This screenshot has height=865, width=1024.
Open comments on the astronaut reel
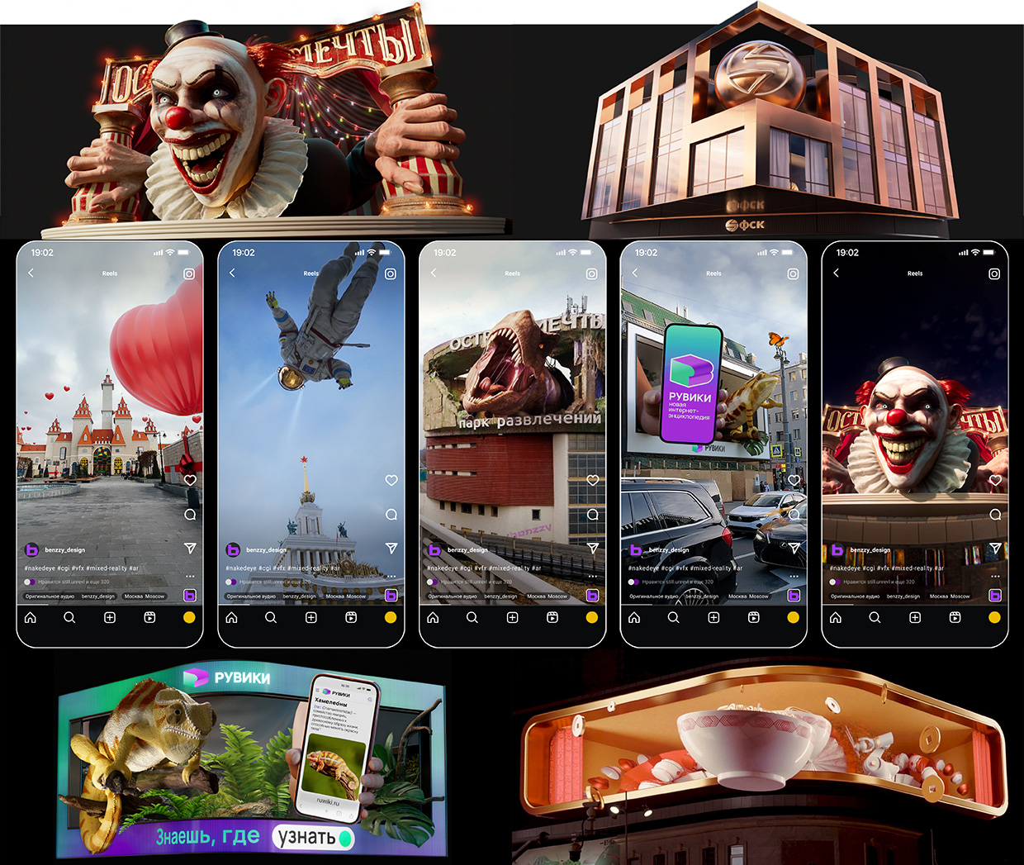[391, 515]
